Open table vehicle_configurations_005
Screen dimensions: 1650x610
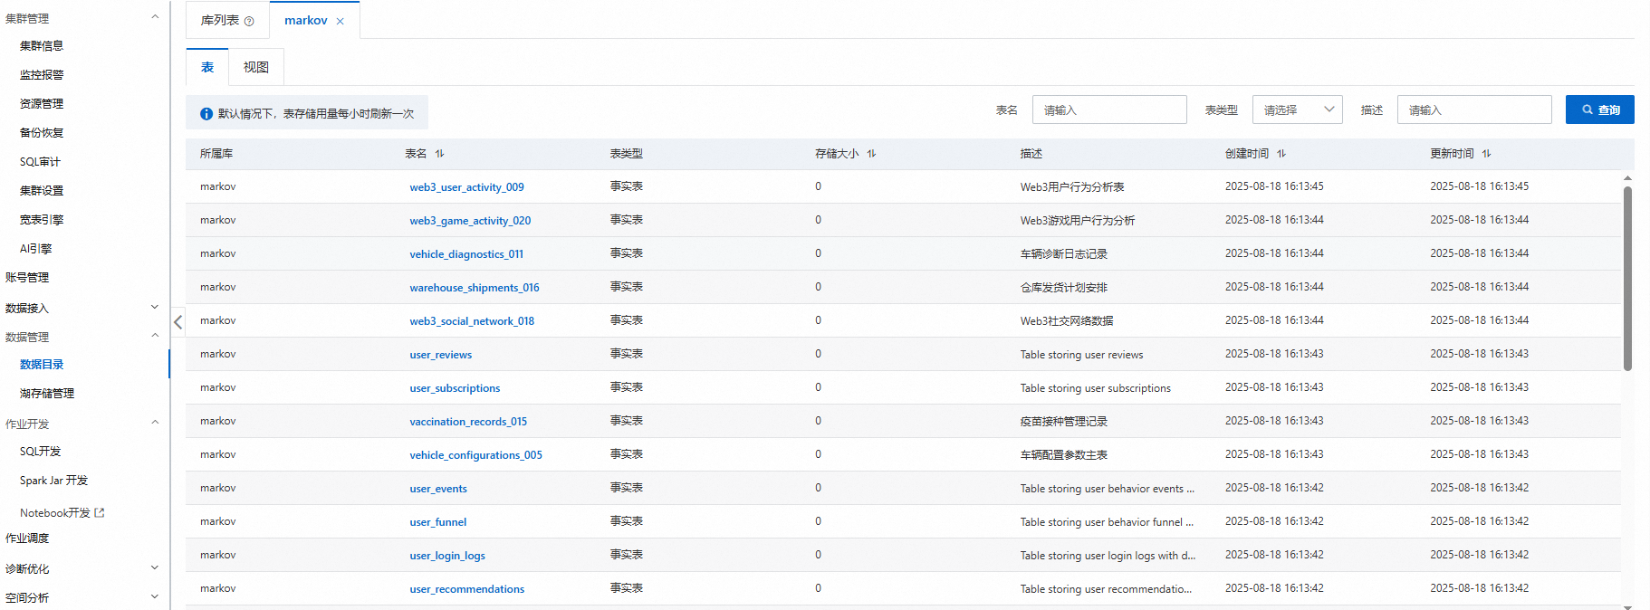[475, 455]
